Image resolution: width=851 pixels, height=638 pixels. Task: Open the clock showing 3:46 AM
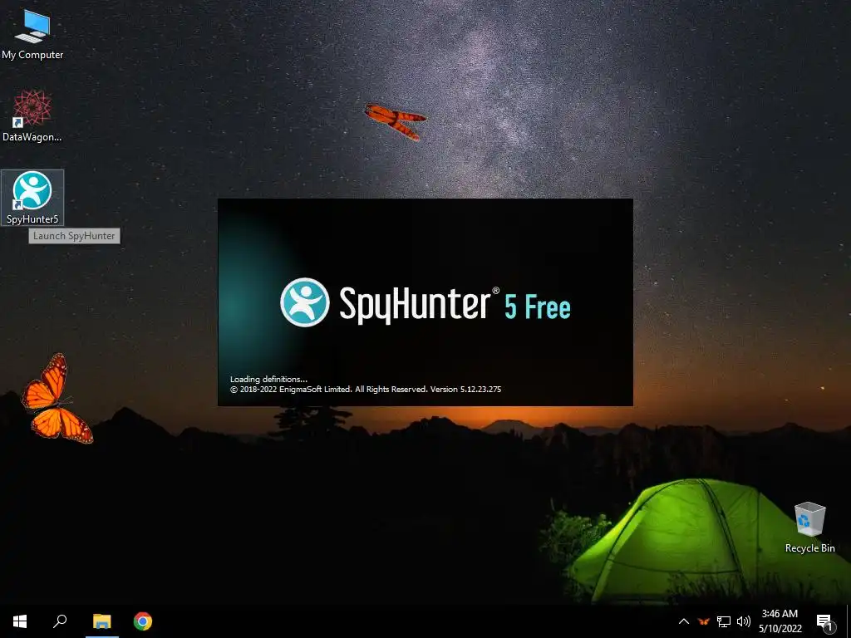tap(780, 621)
